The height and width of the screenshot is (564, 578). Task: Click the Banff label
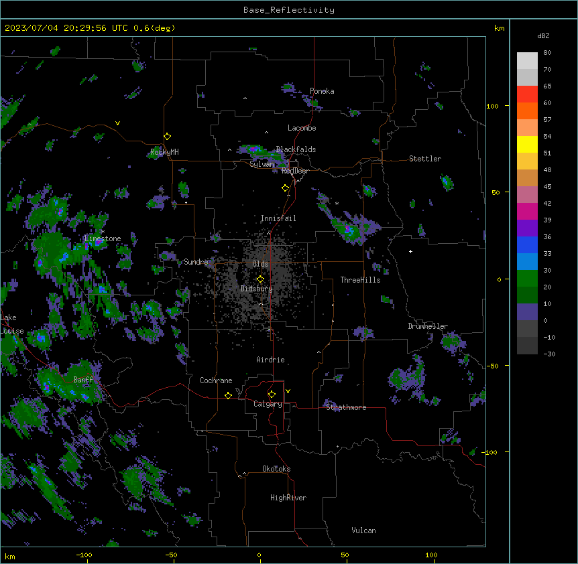pos(83,380)
